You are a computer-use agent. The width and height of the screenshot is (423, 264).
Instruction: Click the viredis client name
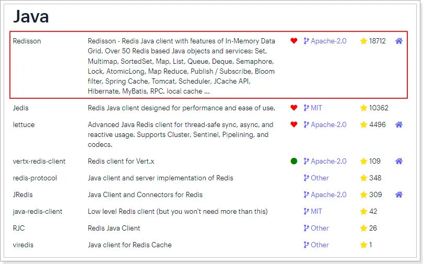point(23,245)
